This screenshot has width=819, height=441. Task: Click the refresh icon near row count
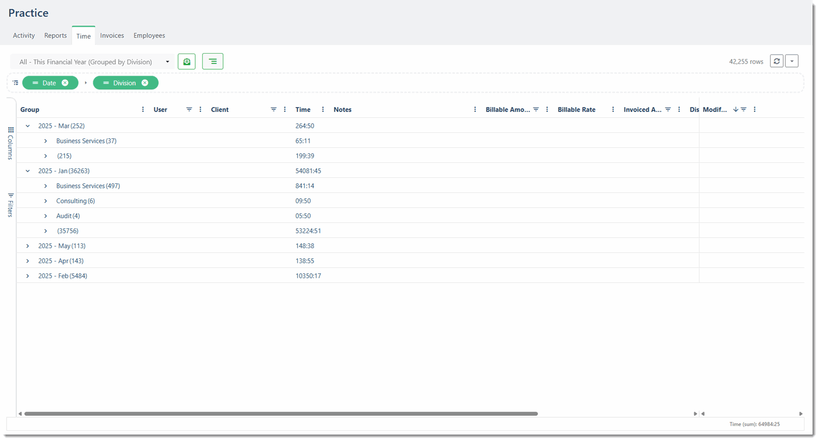tap(777, 62)
